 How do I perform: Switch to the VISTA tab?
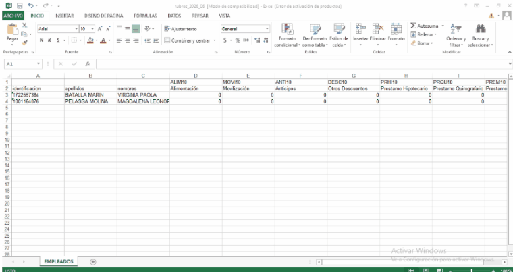tap(224, 16)
